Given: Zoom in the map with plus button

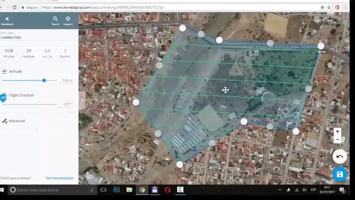Looking at the screenshot, I should [337, 132].
